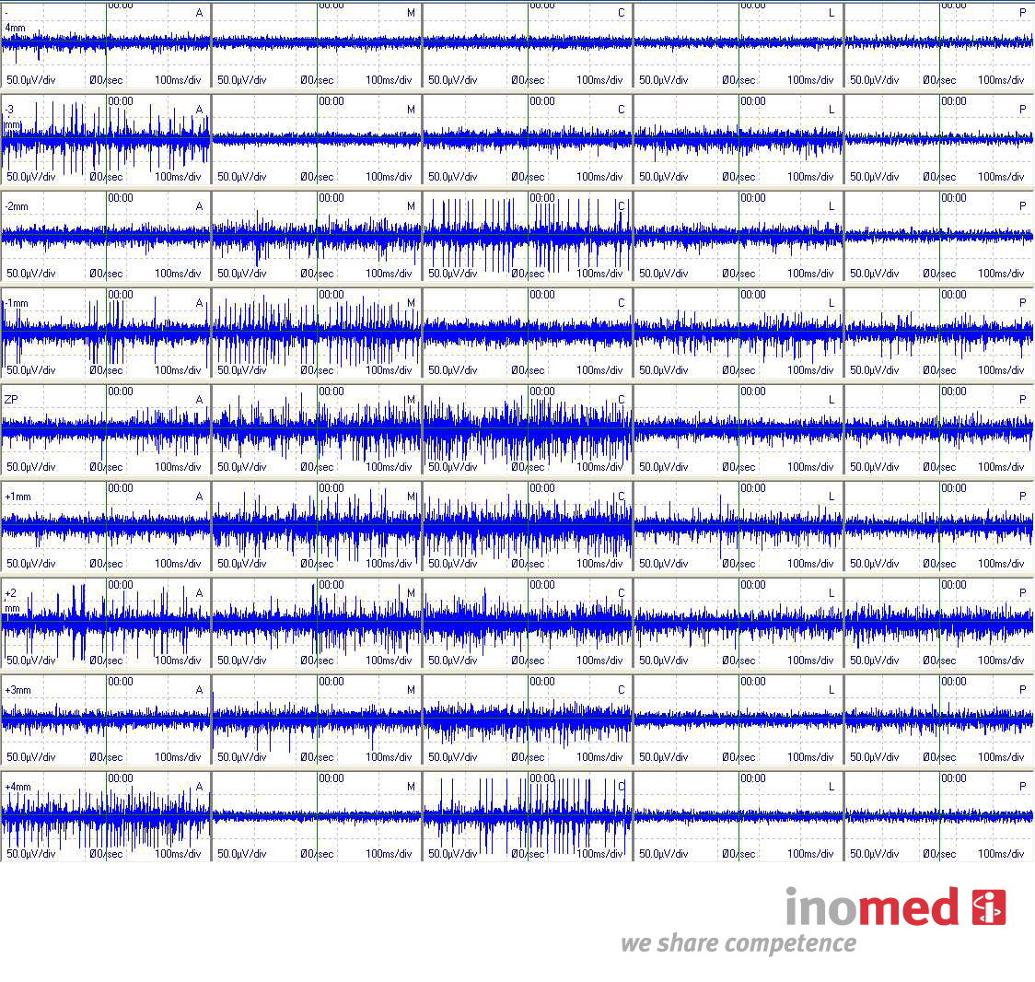The image size is (1035, 982).
Task: Click the 'we share competence' tagline
Action: click(738, 943)
